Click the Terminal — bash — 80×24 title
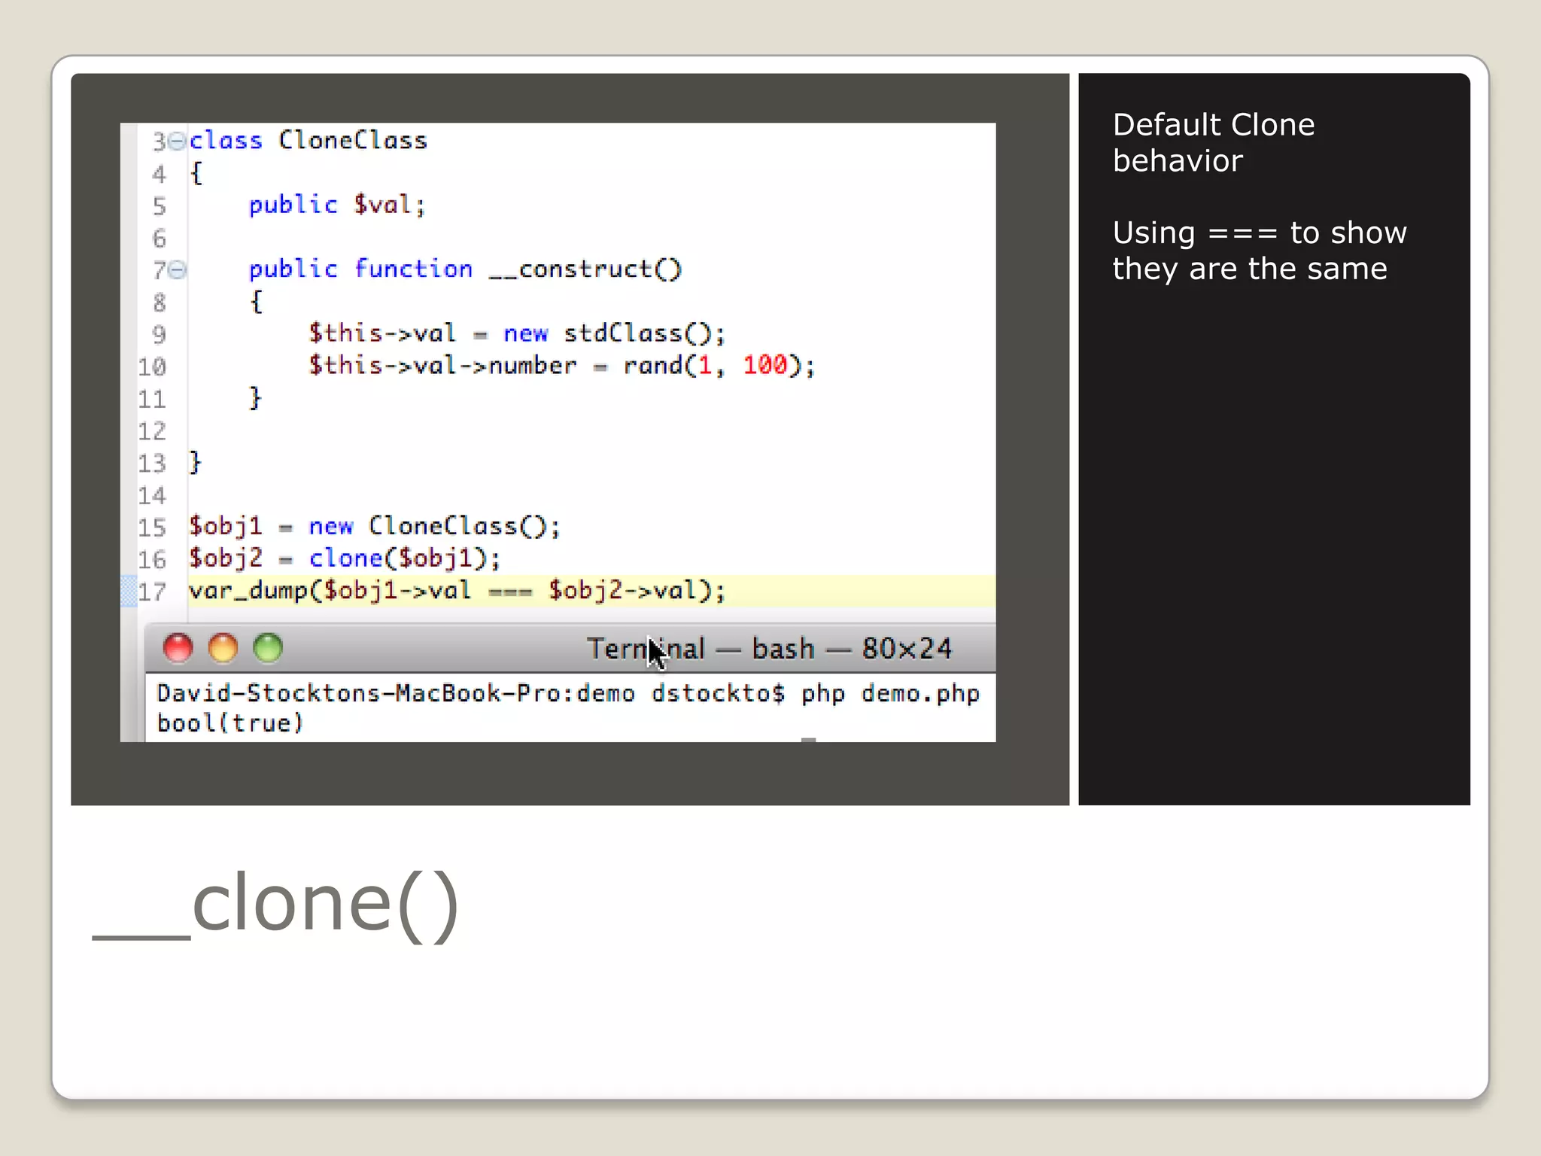The height and width of the screenshot is (1156, 1541). pos(769,649)
